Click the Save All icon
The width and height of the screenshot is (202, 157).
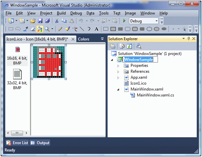click(x=47, y=21)
